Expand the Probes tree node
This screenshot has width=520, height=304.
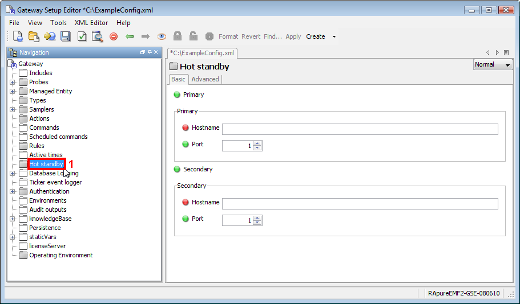(x=12, y=82)
